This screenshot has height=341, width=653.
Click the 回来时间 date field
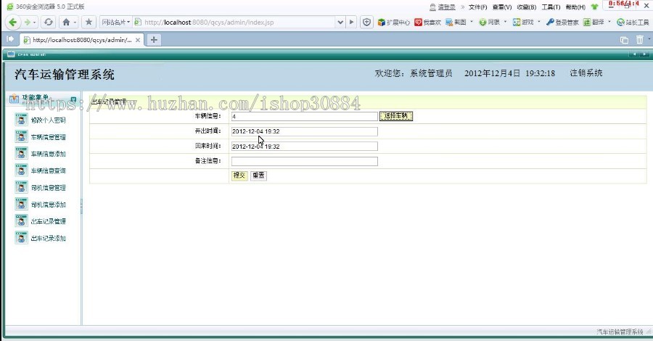305,147
